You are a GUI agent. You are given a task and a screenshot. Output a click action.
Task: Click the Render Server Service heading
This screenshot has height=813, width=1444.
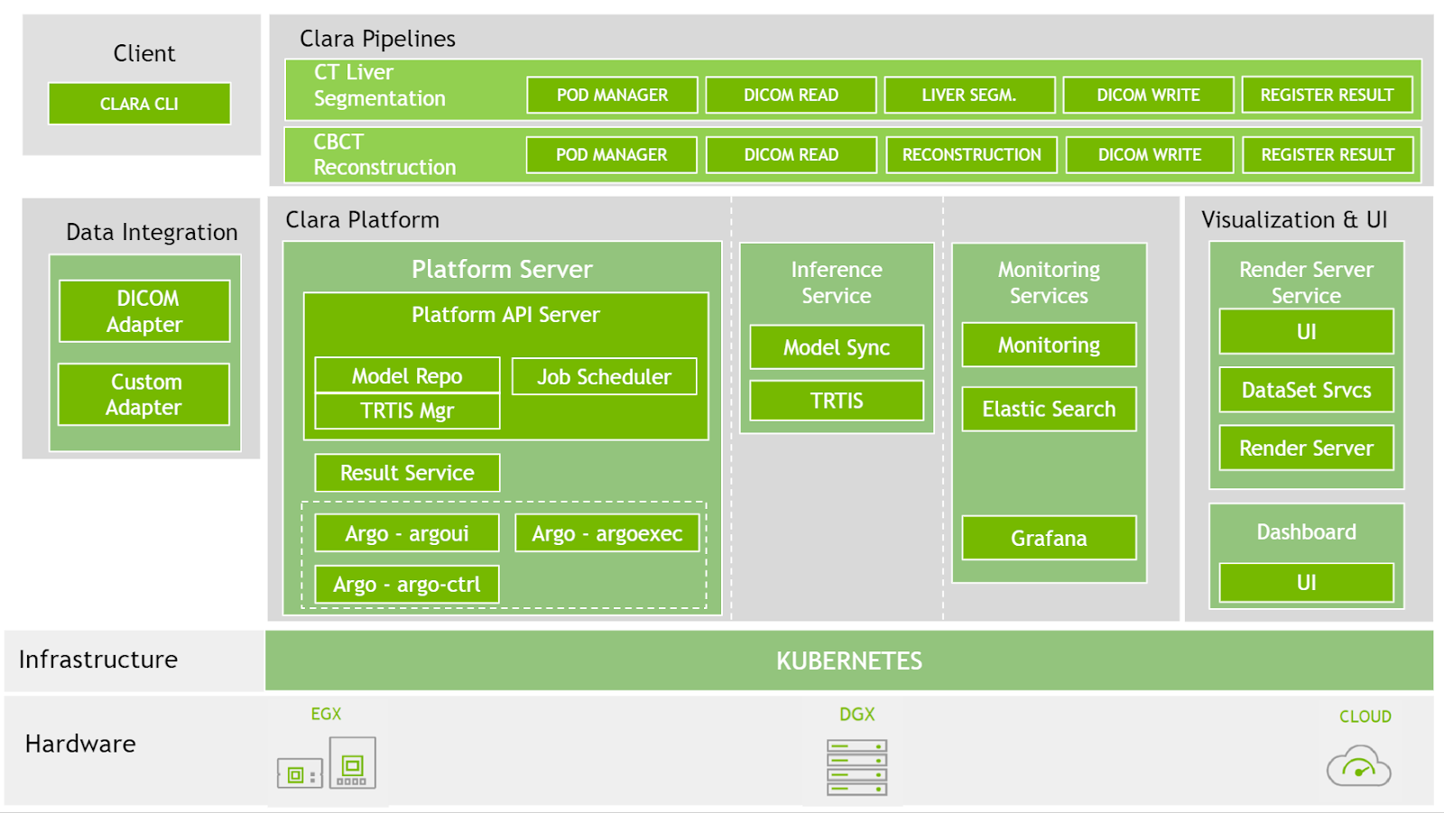point(1307,282)
